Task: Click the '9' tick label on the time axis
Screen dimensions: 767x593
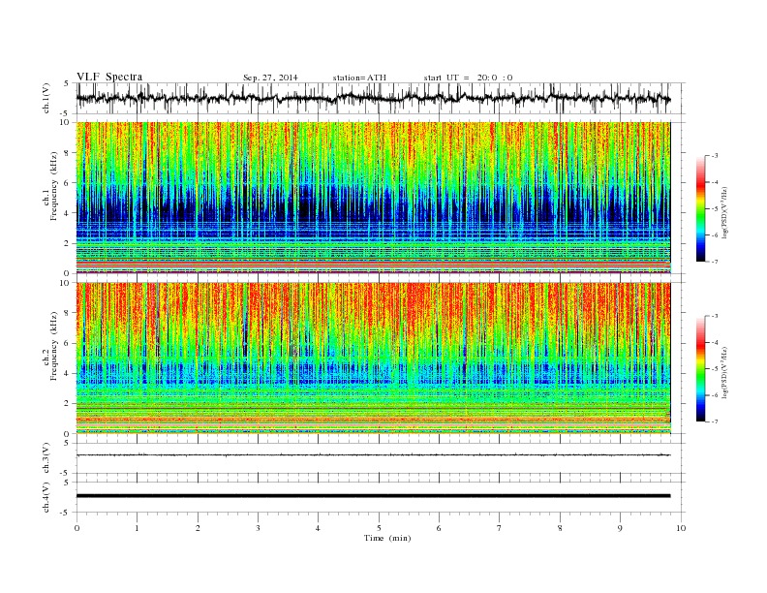Action: 620,528
